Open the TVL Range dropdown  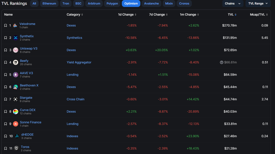coord(258,4)
